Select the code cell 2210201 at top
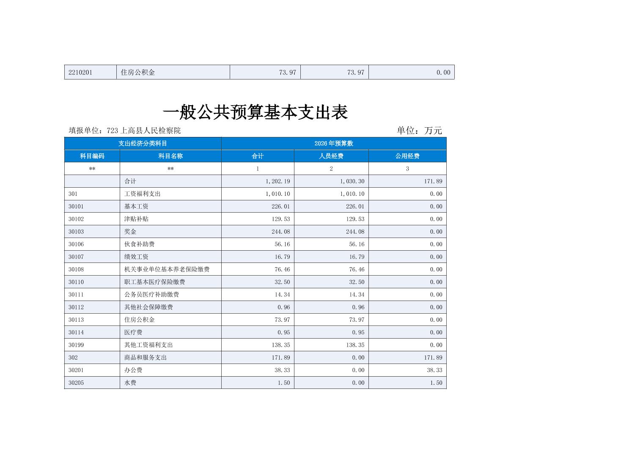Image resolution: width=643 pixels, height=454 pixels. click(80, 72)
